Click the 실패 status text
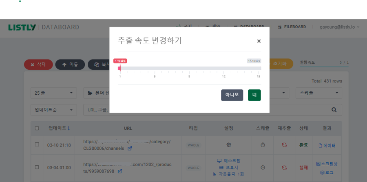Screen dimensions: 367x182 click(303, 167)
